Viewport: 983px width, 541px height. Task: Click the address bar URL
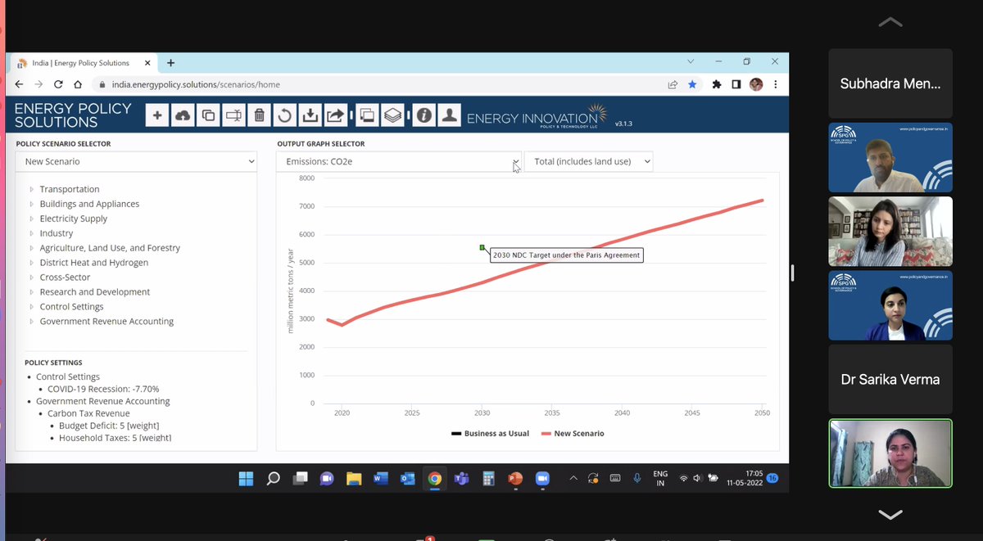(196, 84)
